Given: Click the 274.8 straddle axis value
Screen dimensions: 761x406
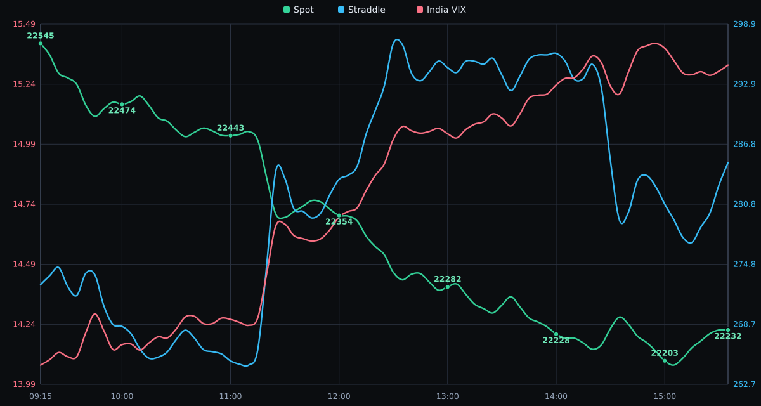Looking at the screenshot, I should (x=745, y=264).
